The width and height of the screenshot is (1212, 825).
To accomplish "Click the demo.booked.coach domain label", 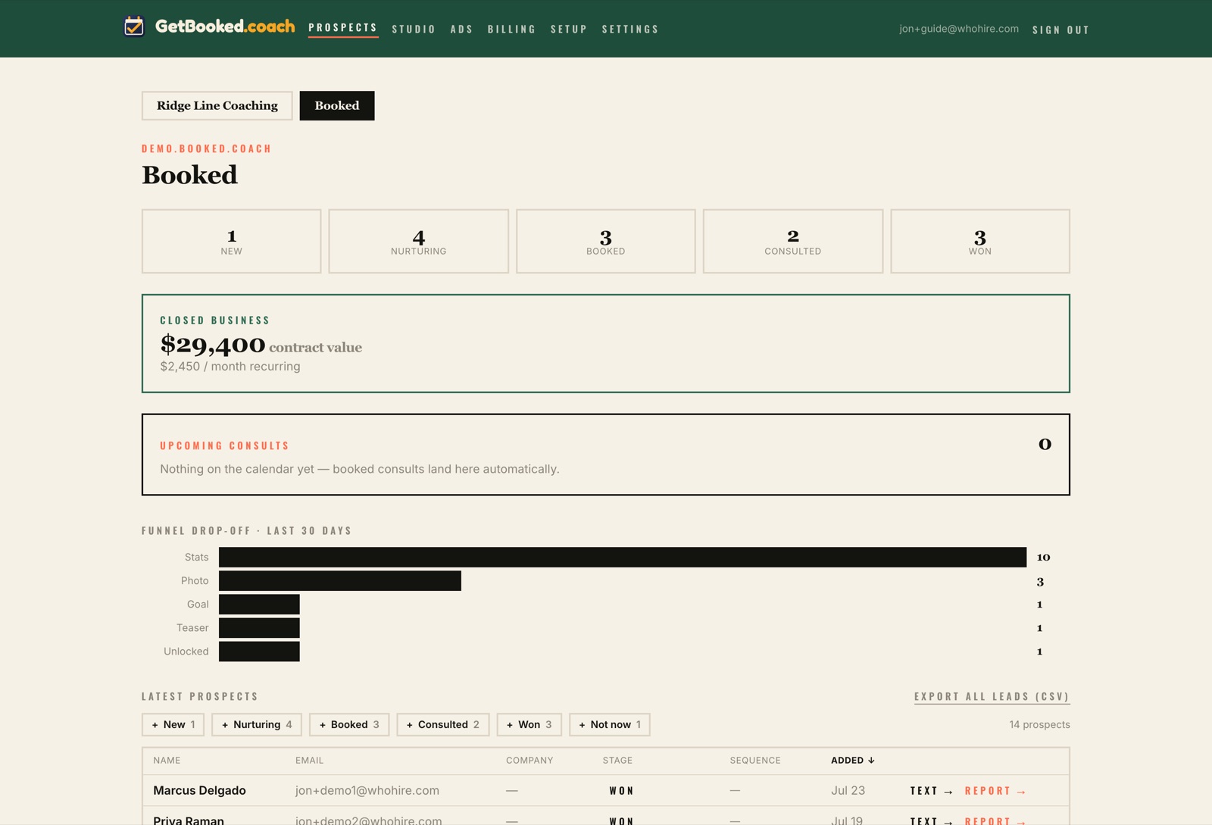I will click(206, 148).
